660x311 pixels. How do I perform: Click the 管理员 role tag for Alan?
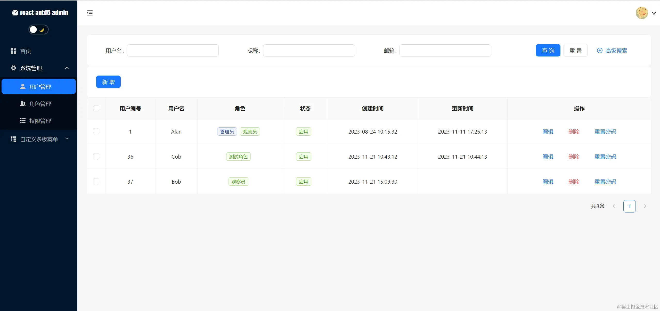[227, 132]
